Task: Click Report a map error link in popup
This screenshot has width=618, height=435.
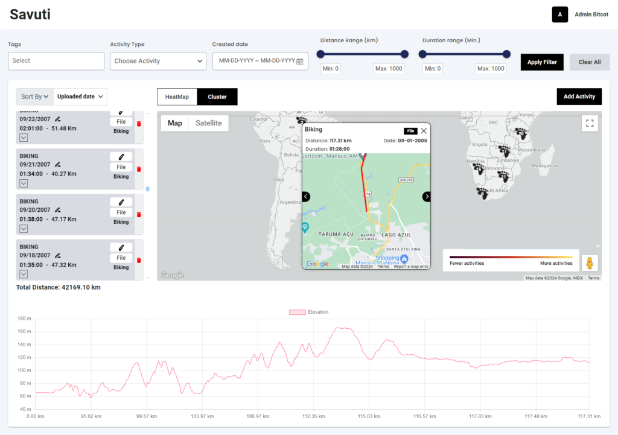Action: 411,267
